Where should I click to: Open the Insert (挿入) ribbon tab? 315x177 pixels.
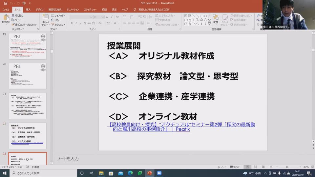[28, 10]
